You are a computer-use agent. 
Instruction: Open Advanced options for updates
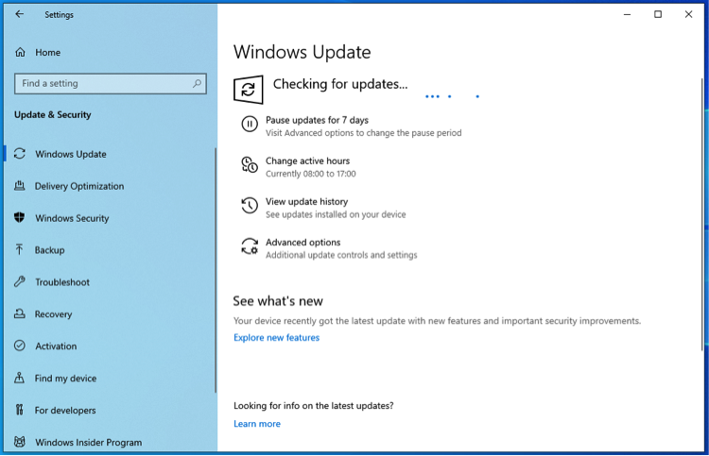tap(303, 243)
